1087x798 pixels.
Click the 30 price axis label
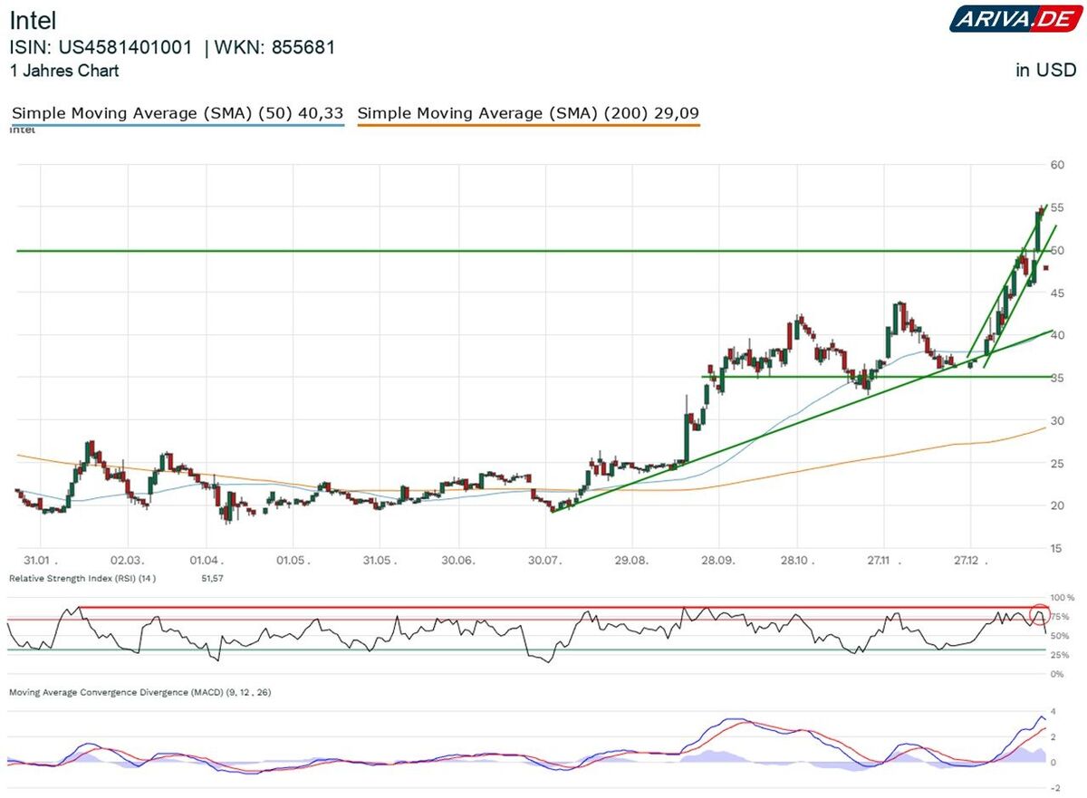1057,420
